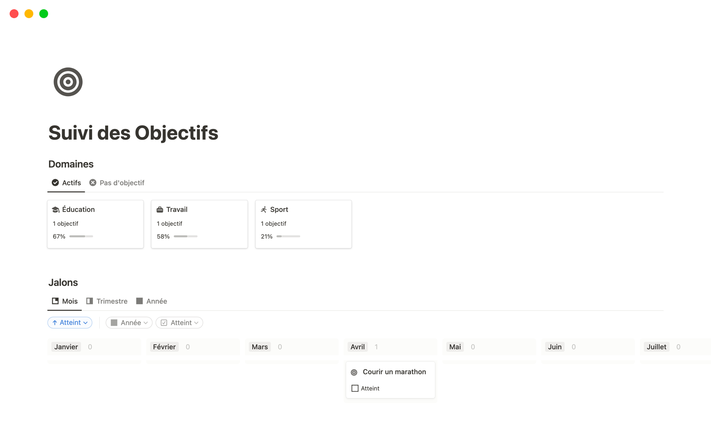Click the Éducation 67% progress bar
Viewport: 711px width, 444px height.
[81, 236]
